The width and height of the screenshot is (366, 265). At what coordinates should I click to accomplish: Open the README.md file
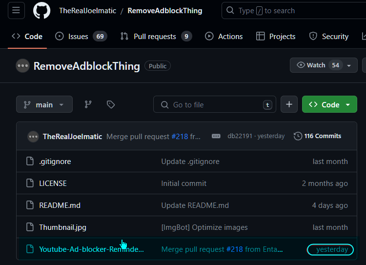pyautogui.click(x=60, y=205)
